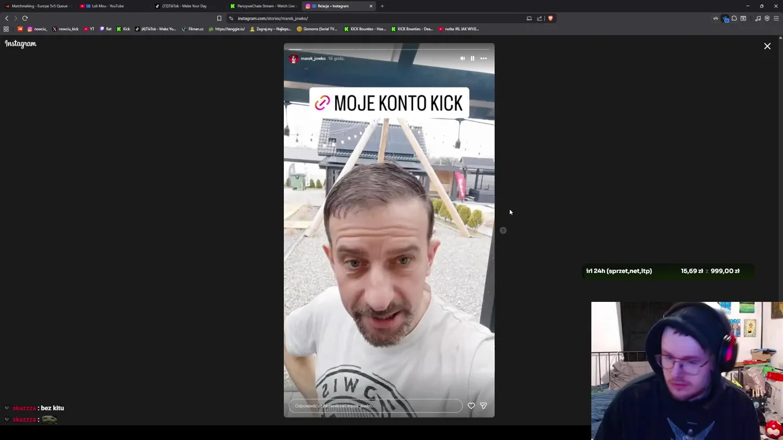The width and height of the screenshot is (783, 440).
Task: Open a new browser tab
Action: tap(382, 6)
